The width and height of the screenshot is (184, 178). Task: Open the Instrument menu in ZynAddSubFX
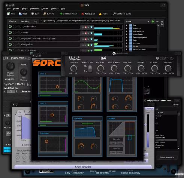pyautogui.click(x=18, y=58)
